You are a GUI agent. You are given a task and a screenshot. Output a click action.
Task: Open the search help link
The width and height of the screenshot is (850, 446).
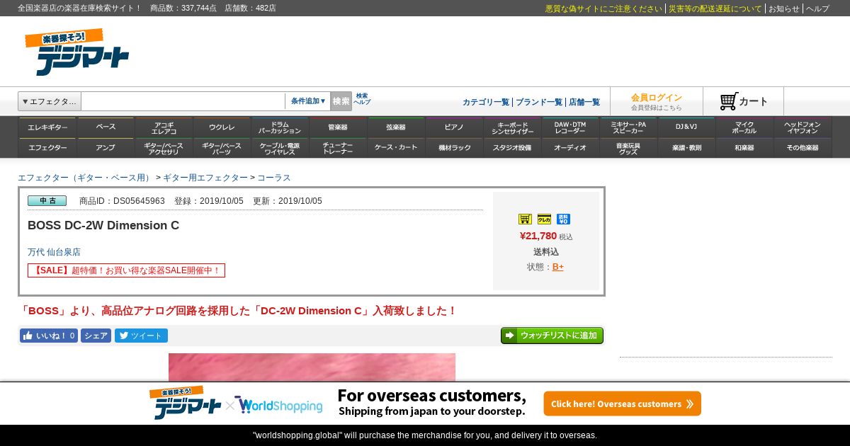pos(362,99)
